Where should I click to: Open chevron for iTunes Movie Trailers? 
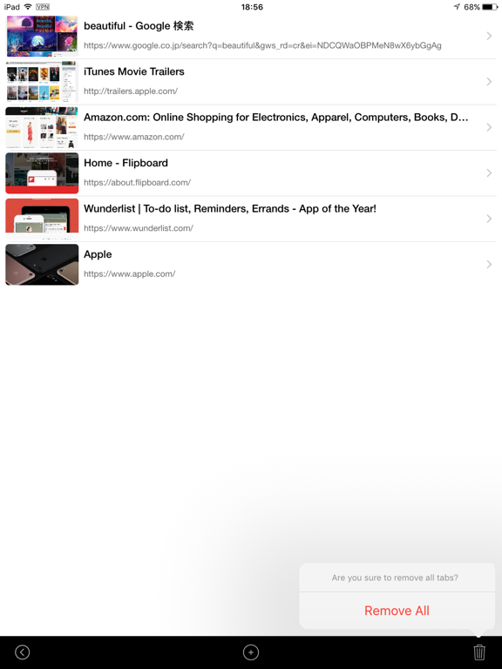(x=489, y=82)
